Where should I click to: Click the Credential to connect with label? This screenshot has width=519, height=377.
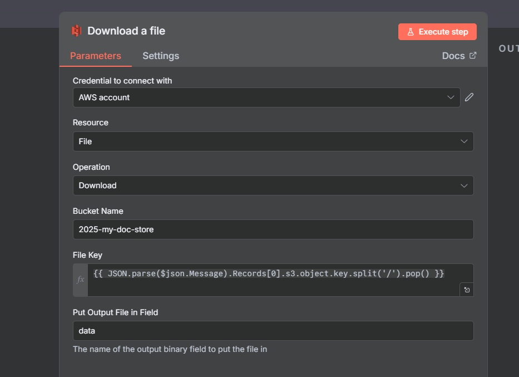[x=122, y=81]
